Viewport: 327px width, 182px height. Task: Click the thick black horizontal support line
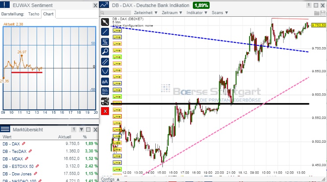click(x=210, y=104)
